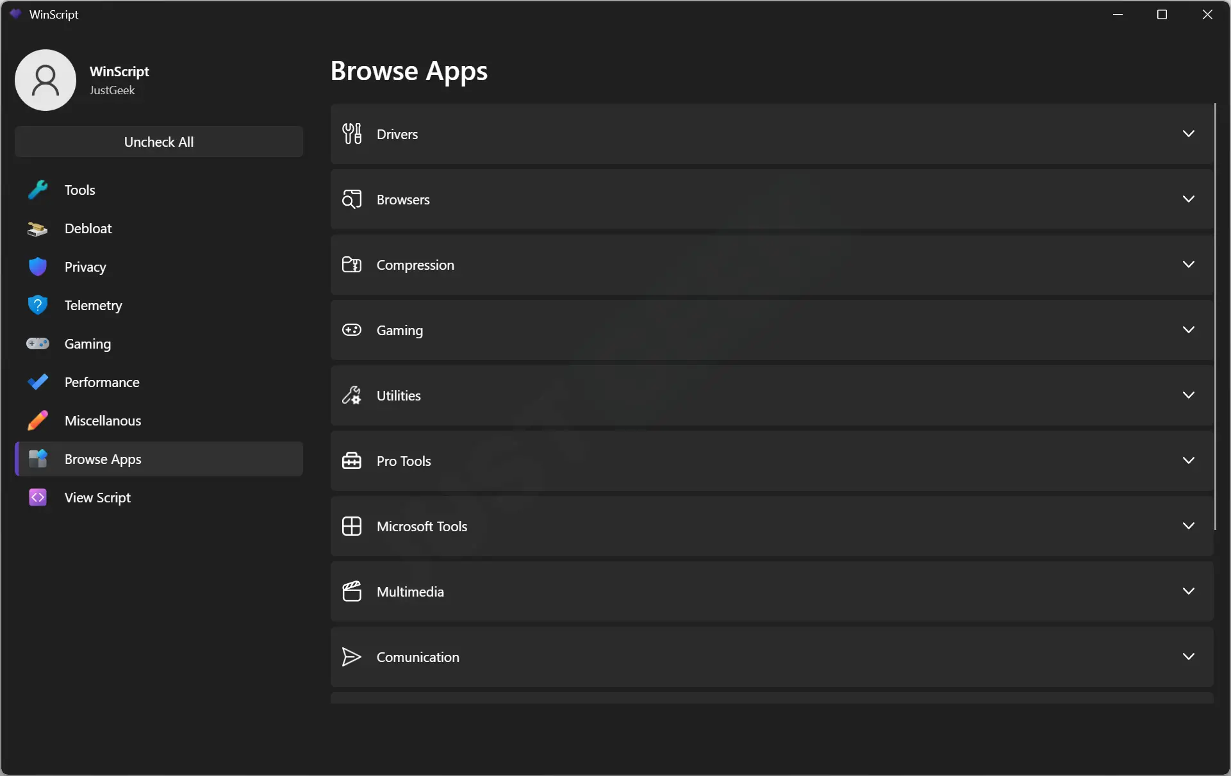Open the Privacy page
Viewport: 1231px width, 776px height.
point(159,267)
